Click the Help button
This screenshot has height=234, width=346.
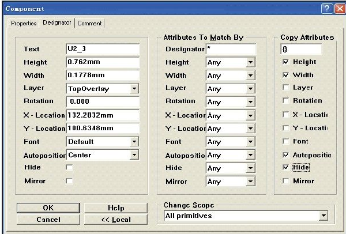click(115, 207)
